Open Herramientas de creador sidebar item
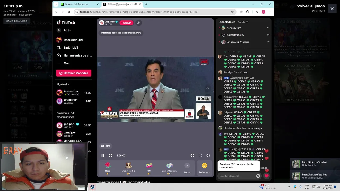Image resolution: width=340 pixels, height=191 pixels. [x=74, y=55]
